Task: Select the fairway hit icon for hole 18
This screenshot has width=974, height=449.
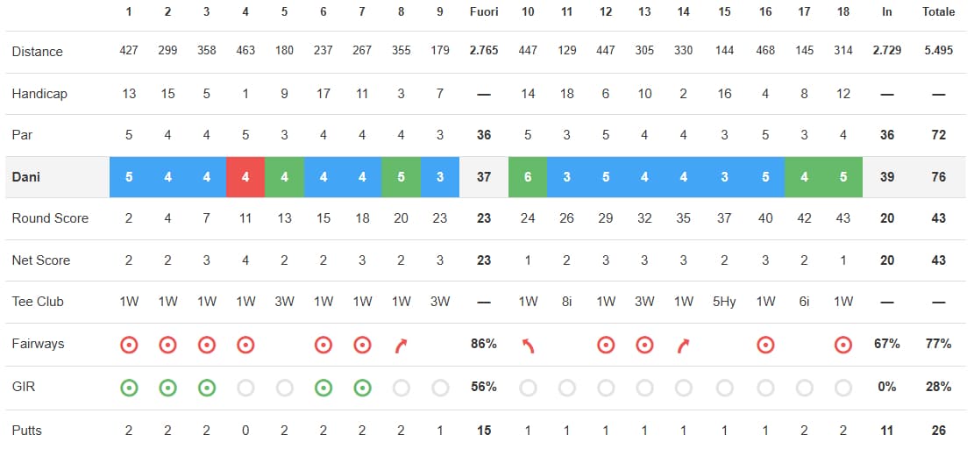Action: [842, 345]
